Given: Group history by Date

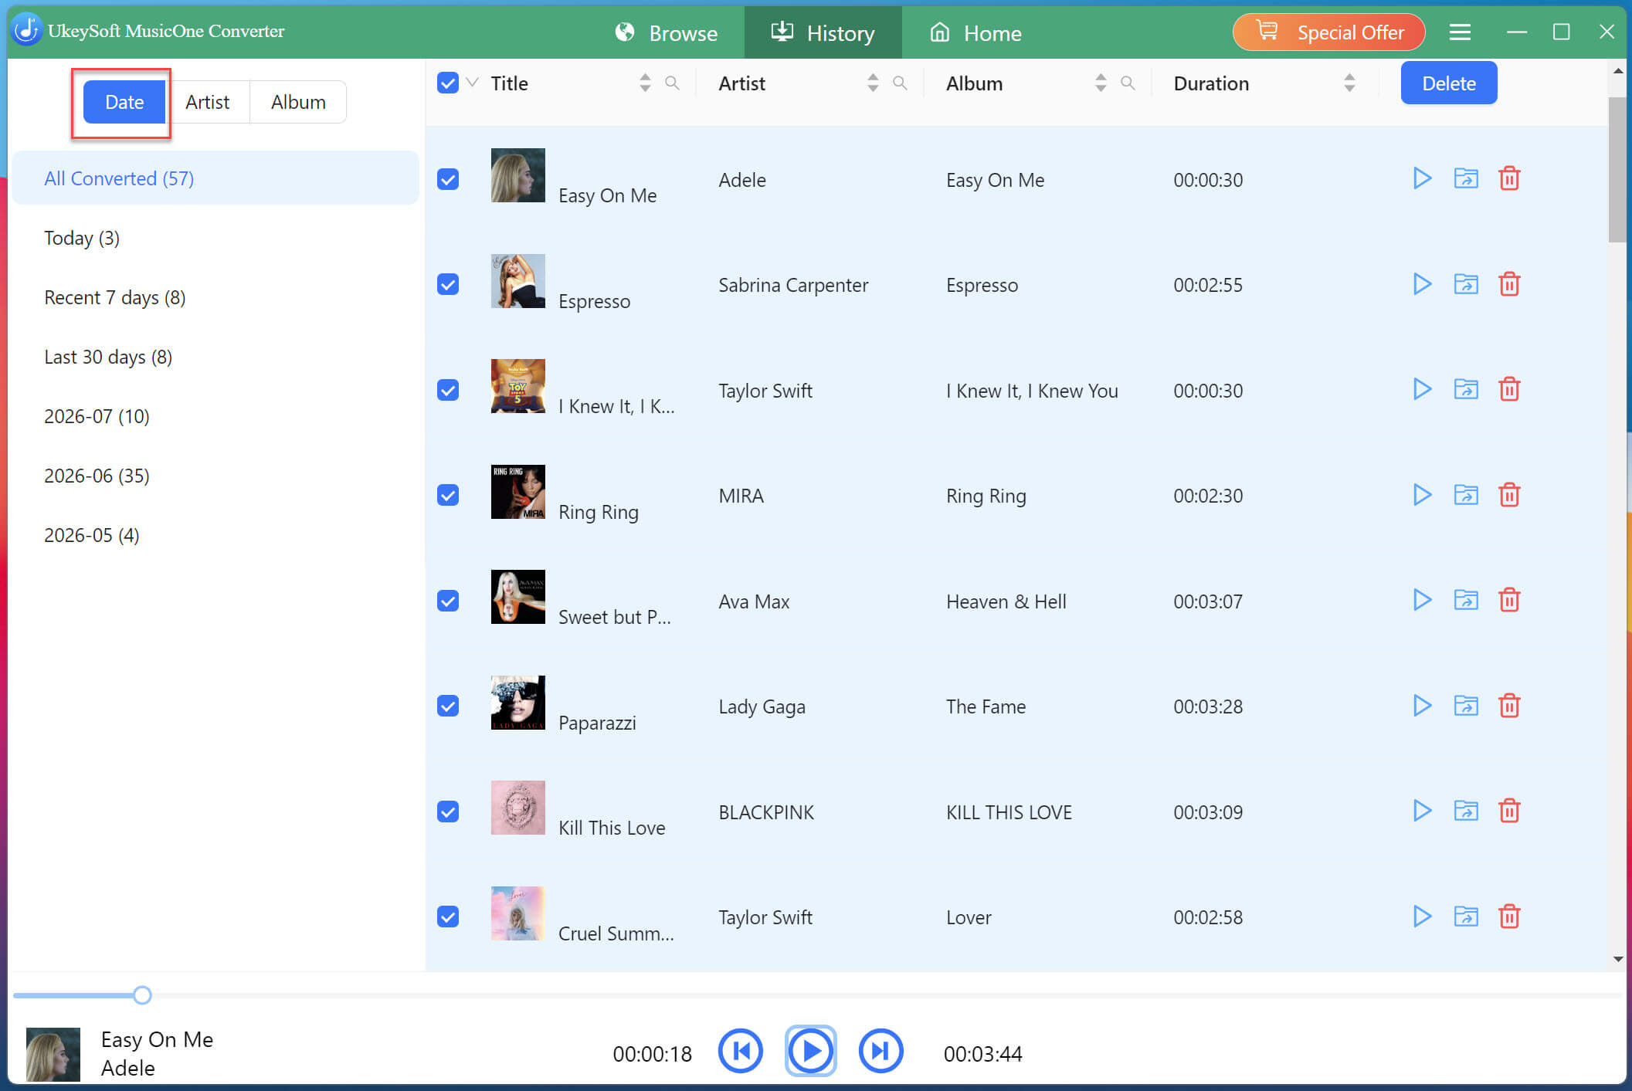Looking at the screenshot, I should (x=124, y=102).
